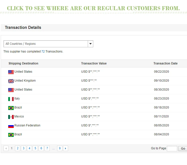The image size is (187, 165).
Task: Click the regular customers banner heading
Action: click(93, 8)
